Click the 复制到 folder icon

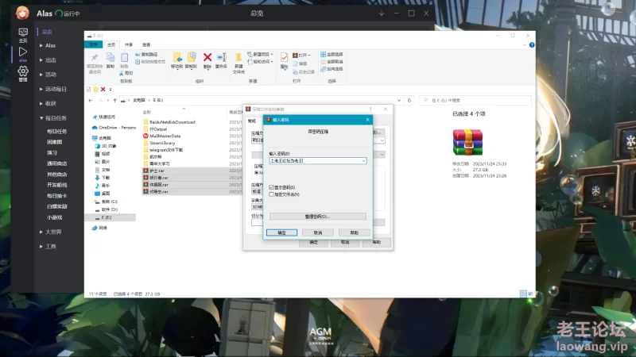191,57
